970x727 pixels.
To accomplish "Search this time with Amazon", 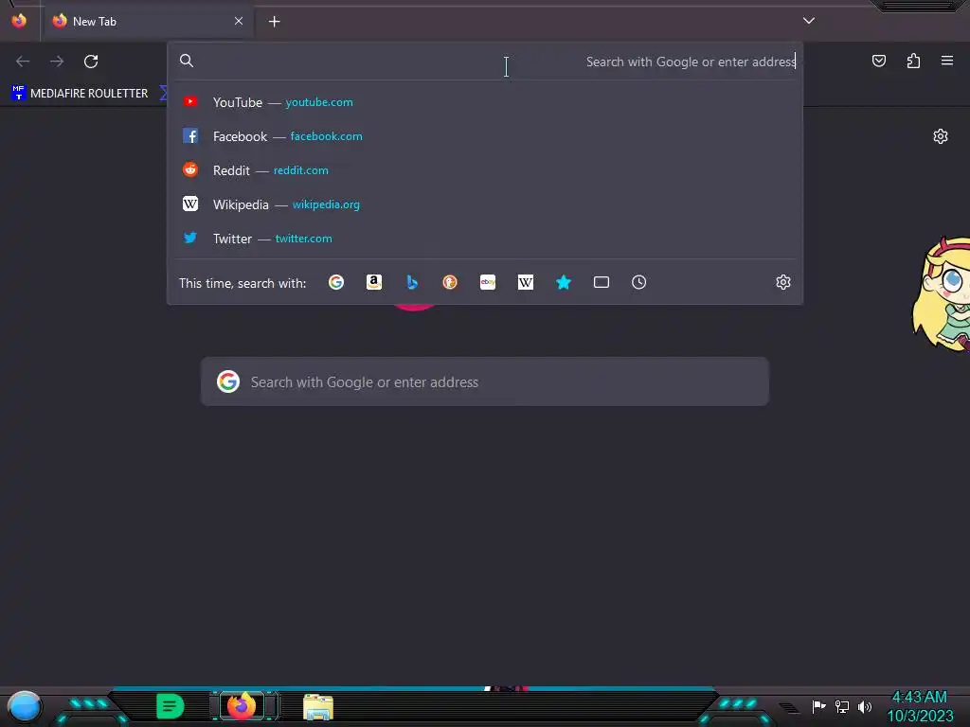I will click(x=373, y=282).
